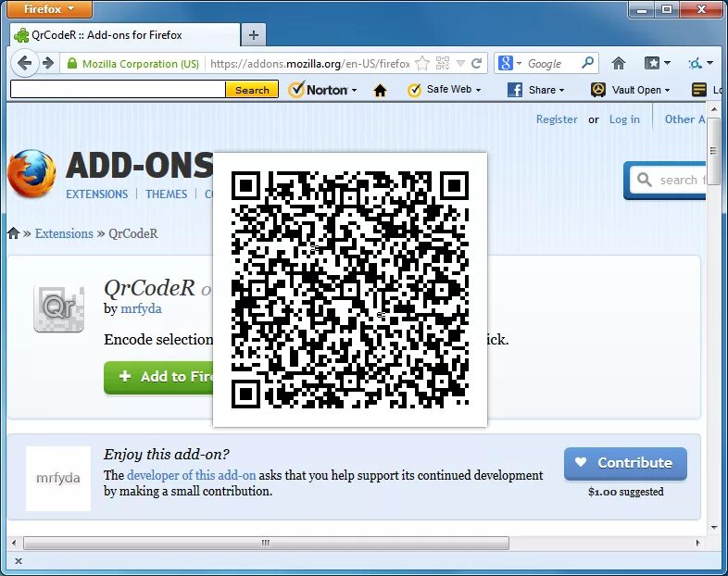The height and width of the screenshot is (576, 728).
Task: Click the yellow Norton Search button
Action: point(252,90)
